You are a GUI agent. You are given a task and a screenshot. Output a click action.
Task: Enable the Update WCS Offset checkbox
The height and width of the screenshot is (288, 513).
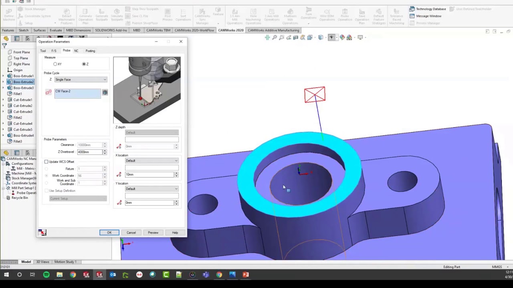coord(46,162)
